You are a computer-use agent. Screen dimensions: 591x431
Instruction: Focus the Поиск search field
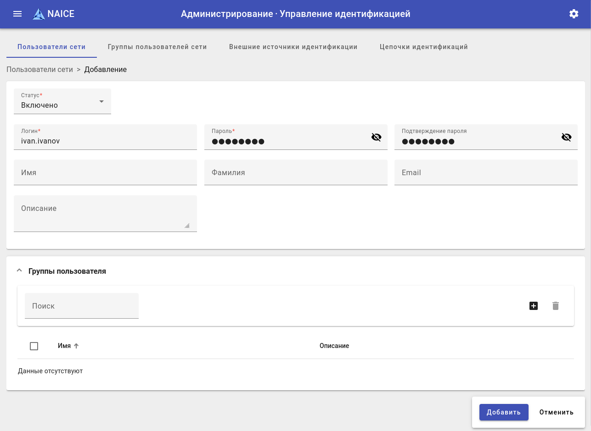pos(82,306)
